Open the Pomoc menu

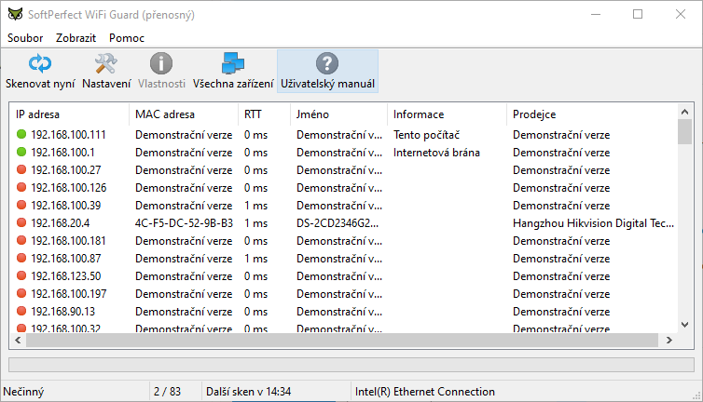(127, 38)
